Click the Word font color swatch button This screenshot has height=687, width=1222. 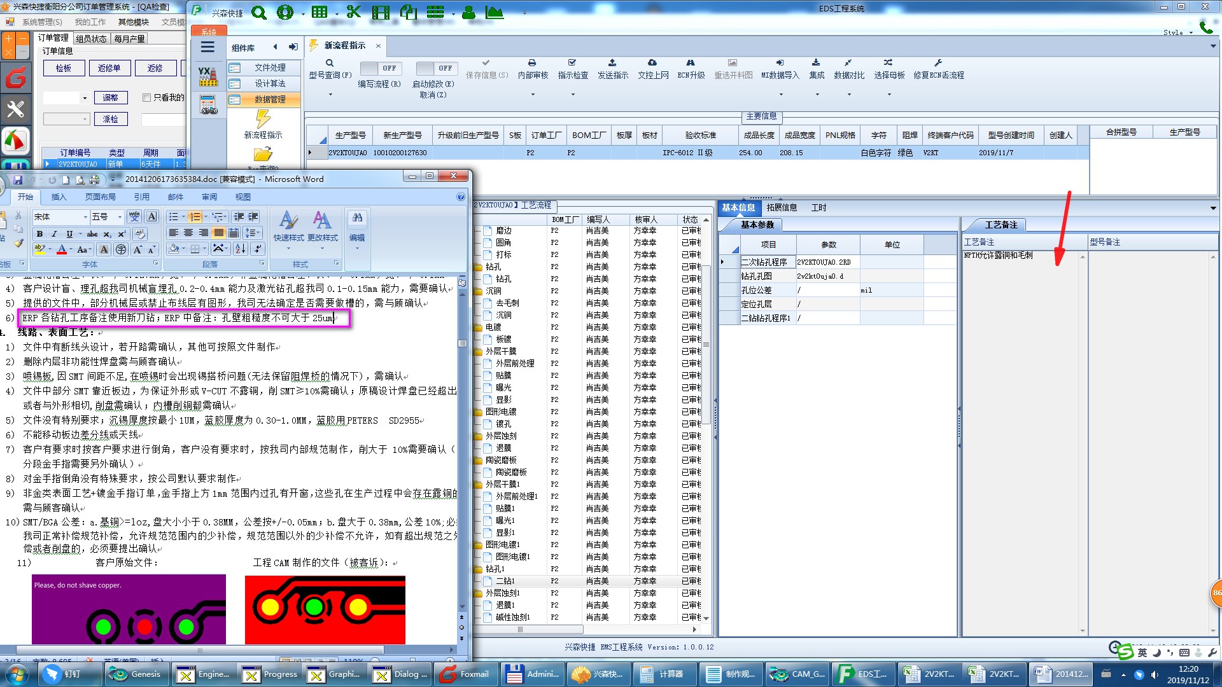point(62,249)
